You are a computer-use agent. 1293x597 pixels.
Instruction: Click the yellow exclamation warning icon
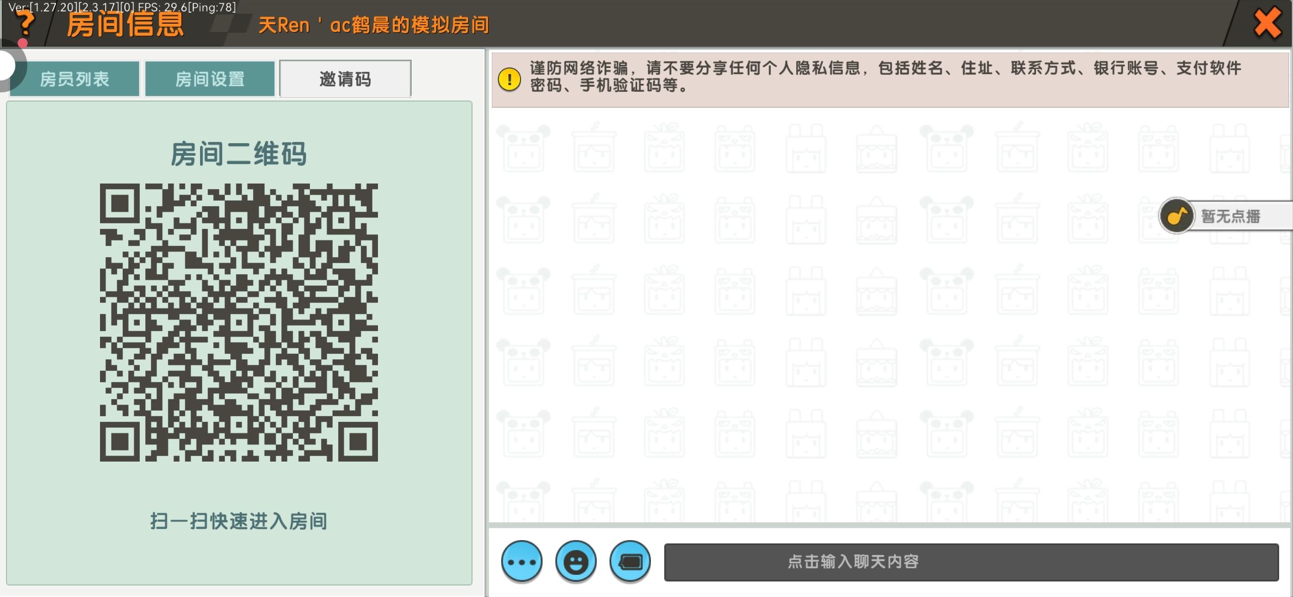tap(509, 79)
